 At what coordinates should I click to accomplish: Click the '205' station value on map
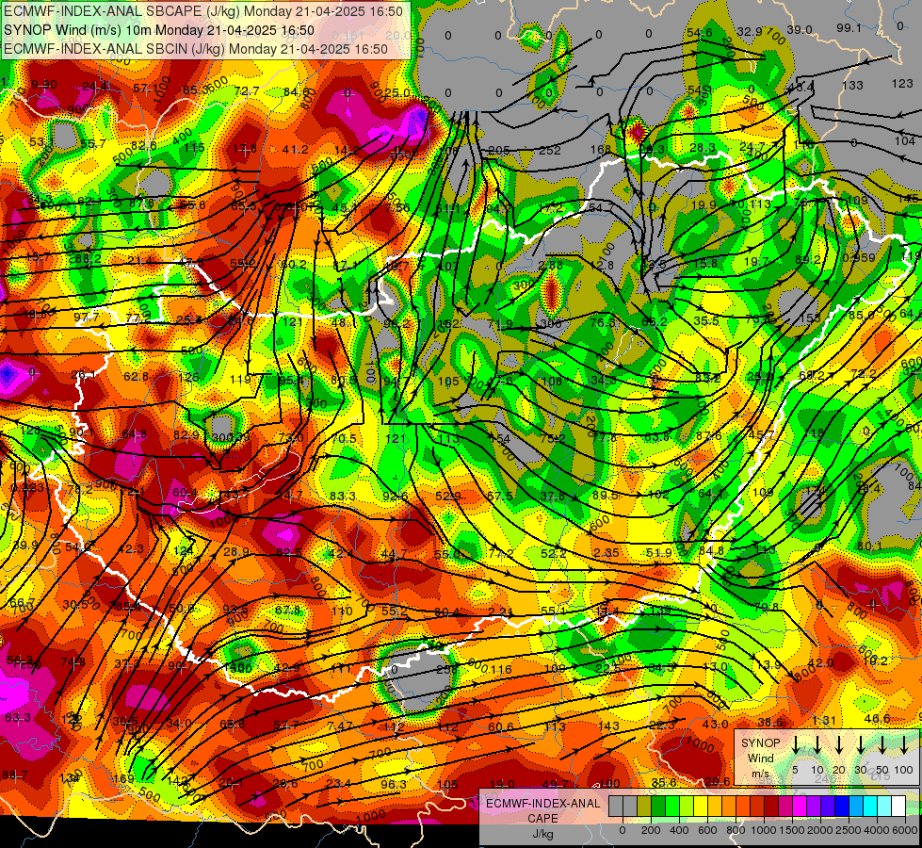click(x=498, y=151)
